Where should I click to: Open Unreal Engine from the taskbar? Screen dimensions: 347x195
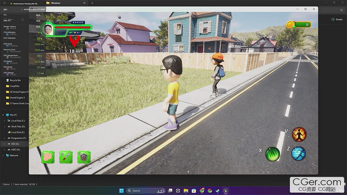tap(226, 191)
